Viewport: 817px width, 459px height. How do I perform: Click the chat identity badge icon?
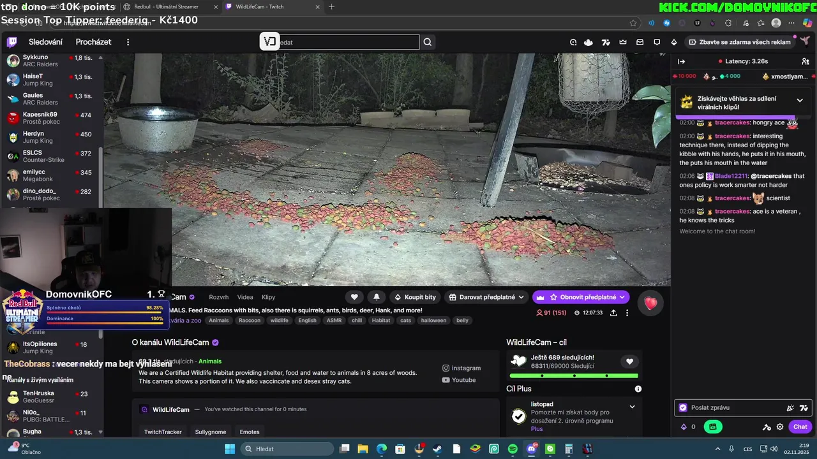683,408
